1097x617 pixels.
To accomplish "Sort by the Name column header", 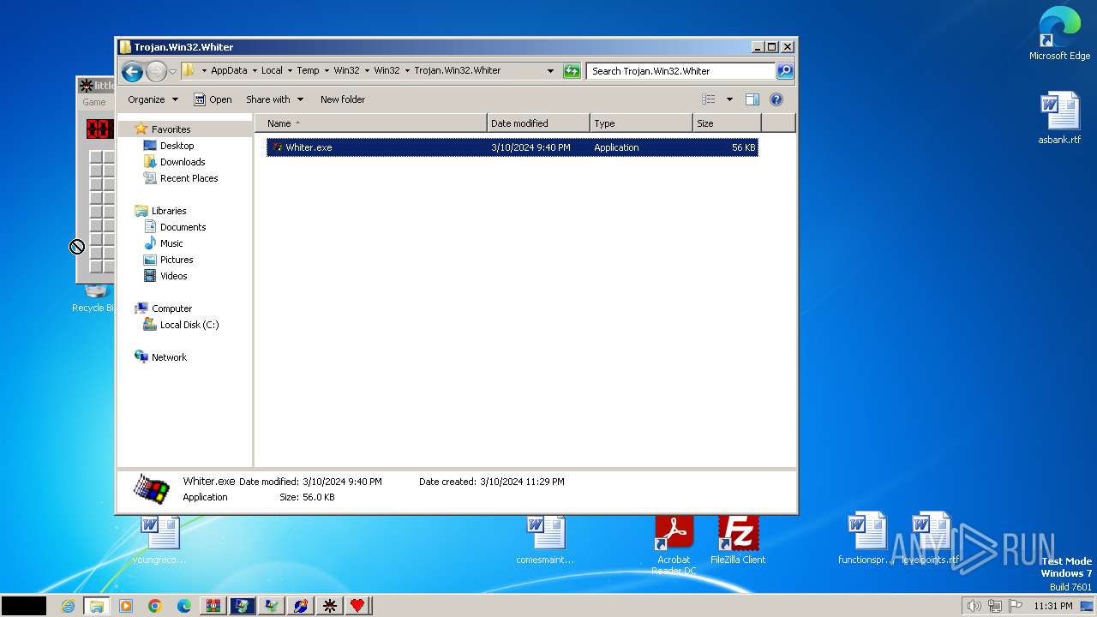I will [x=370, y=123].
